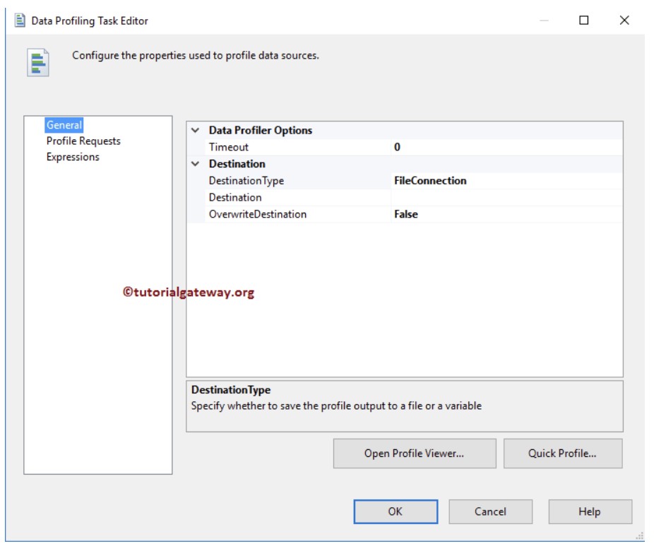The width and height of the screenshot is (654, 546).
Task: Change the OverwriteDestination False value
Action: click(x=507, y=214)
